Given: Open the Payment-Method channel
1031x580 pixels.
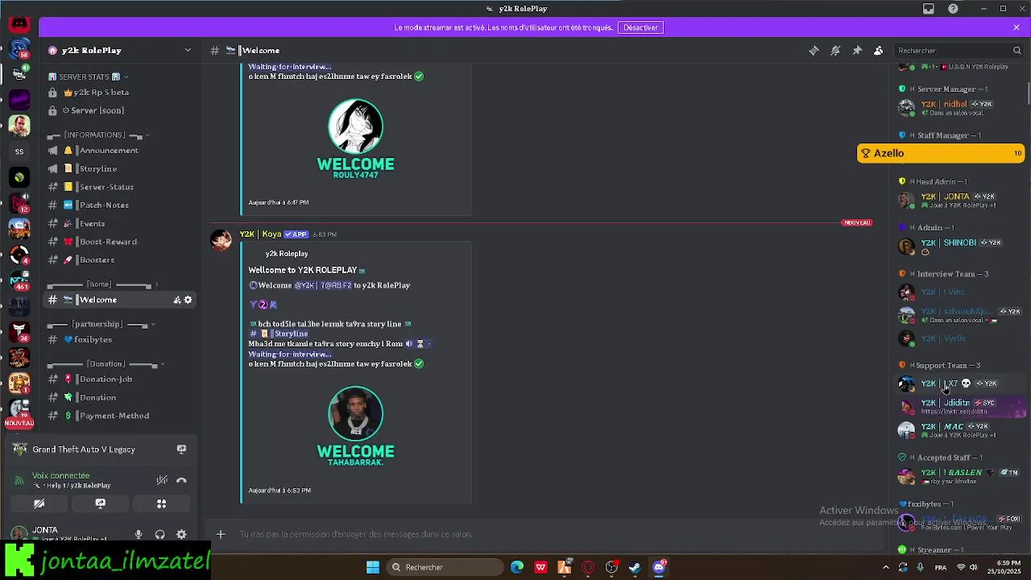Looking at the screenshot, I should point(121,416).
